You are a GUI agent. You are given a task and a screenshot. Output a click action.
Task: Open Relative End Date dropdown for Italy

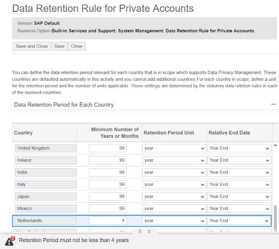pos(239,184)
